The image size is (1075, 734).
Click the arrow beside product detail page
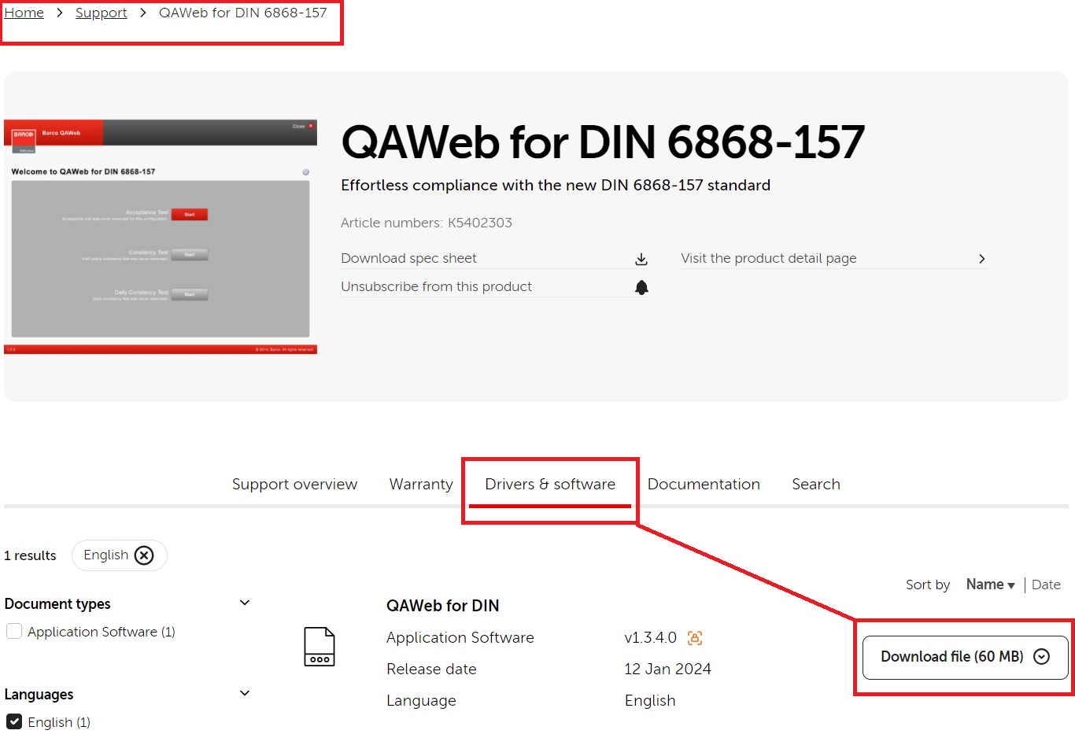pos(981,259)
